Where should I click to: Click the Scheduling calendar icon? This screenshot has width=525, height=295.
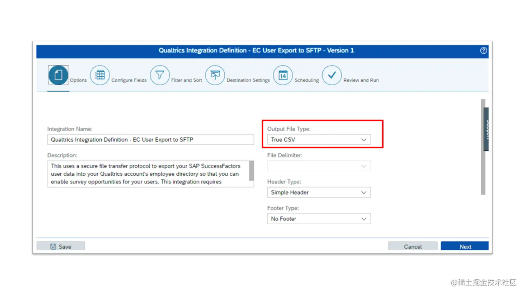click(283, 75)
